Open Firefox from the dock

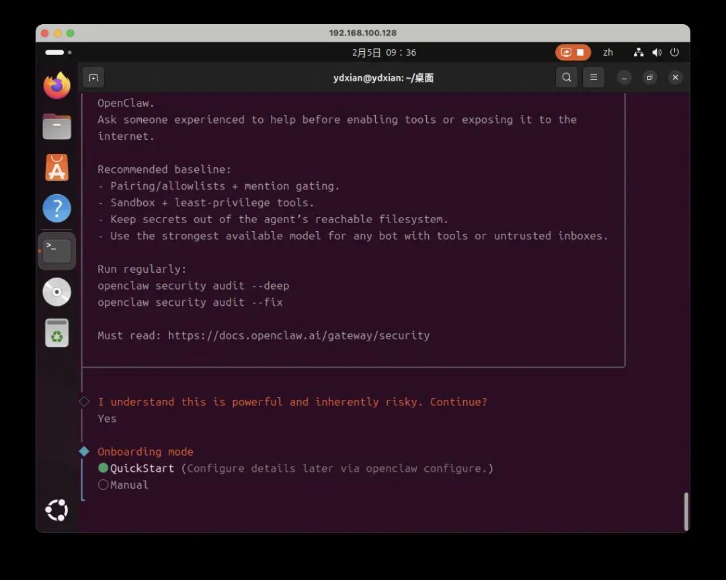[x=57, y=85]
